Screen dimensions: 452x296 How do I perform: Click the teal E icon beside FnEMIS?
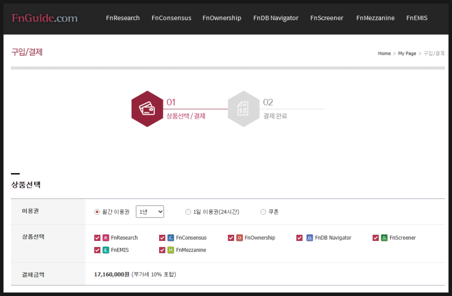click(x=106, y=250)
